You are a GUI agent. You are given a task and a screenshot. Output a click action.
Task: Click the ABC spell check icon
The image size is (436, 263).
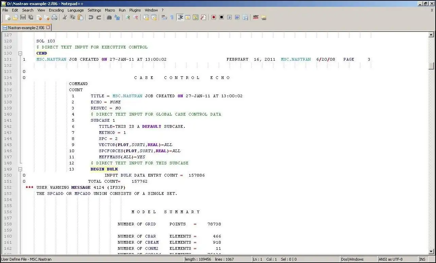(256, 17)
